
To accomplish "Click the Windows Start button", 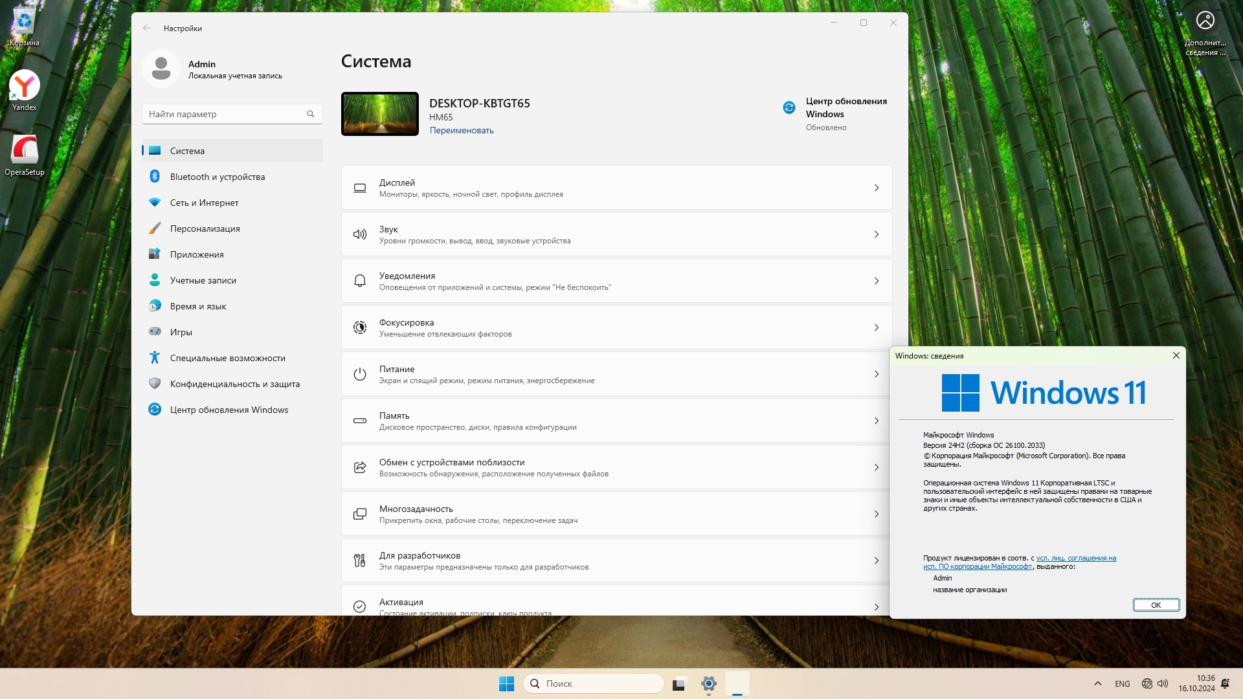I will (x=506, y=683).
